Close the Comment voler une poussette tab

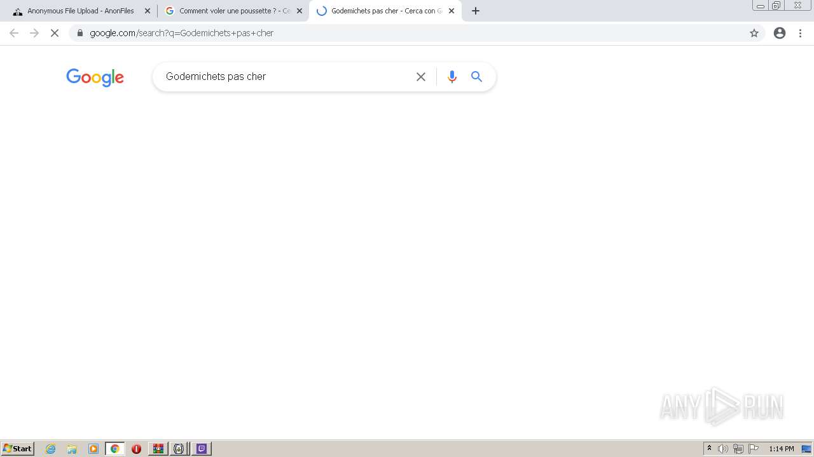(300, 11)
